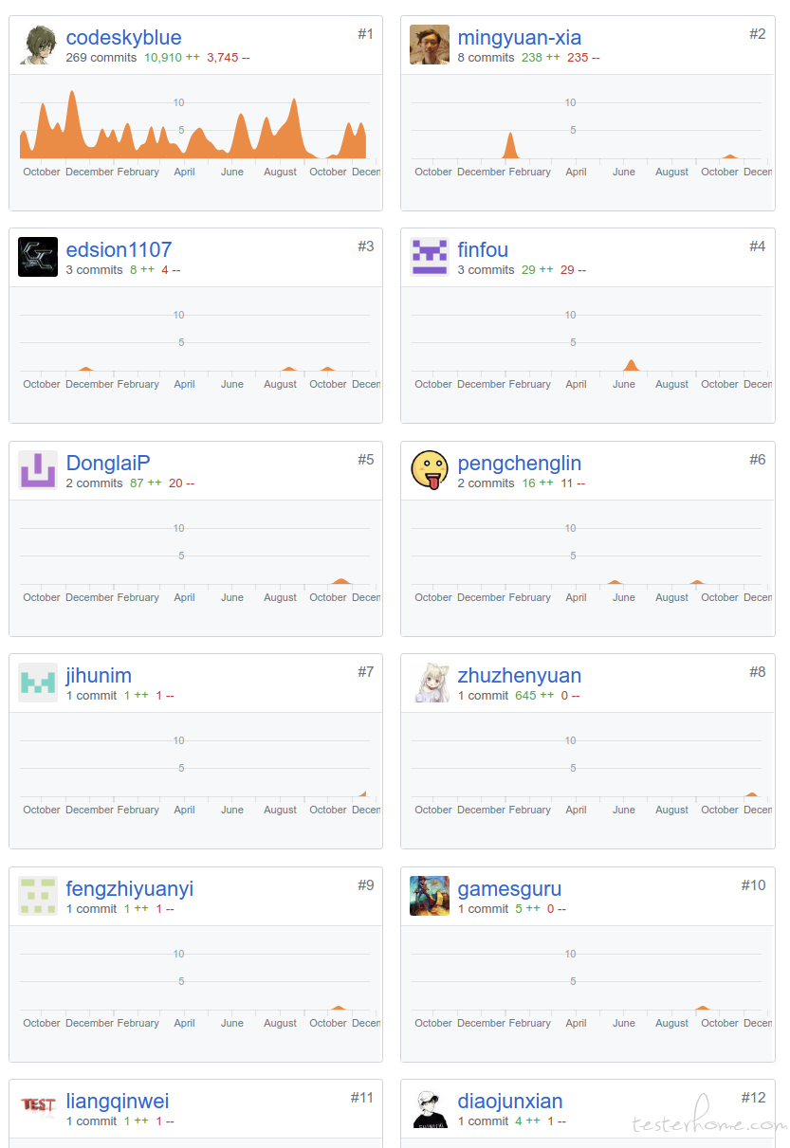Click the February spike in mingyuan-xia's graph
Screen dimensions: 790x1148
click(510, 145)
